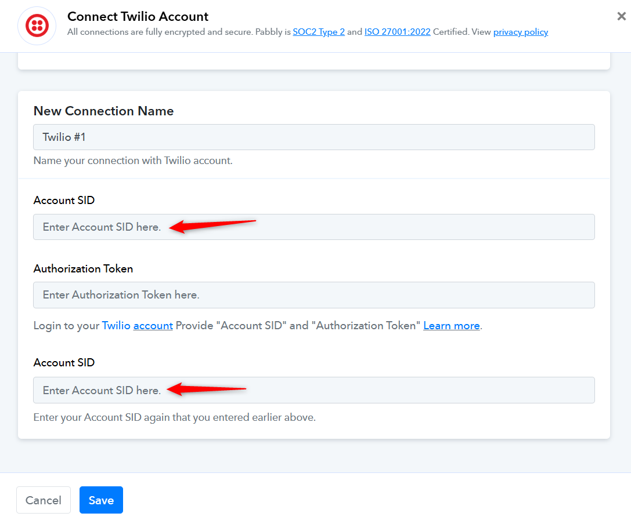Click the Twilio logo icon

(37, 26)
